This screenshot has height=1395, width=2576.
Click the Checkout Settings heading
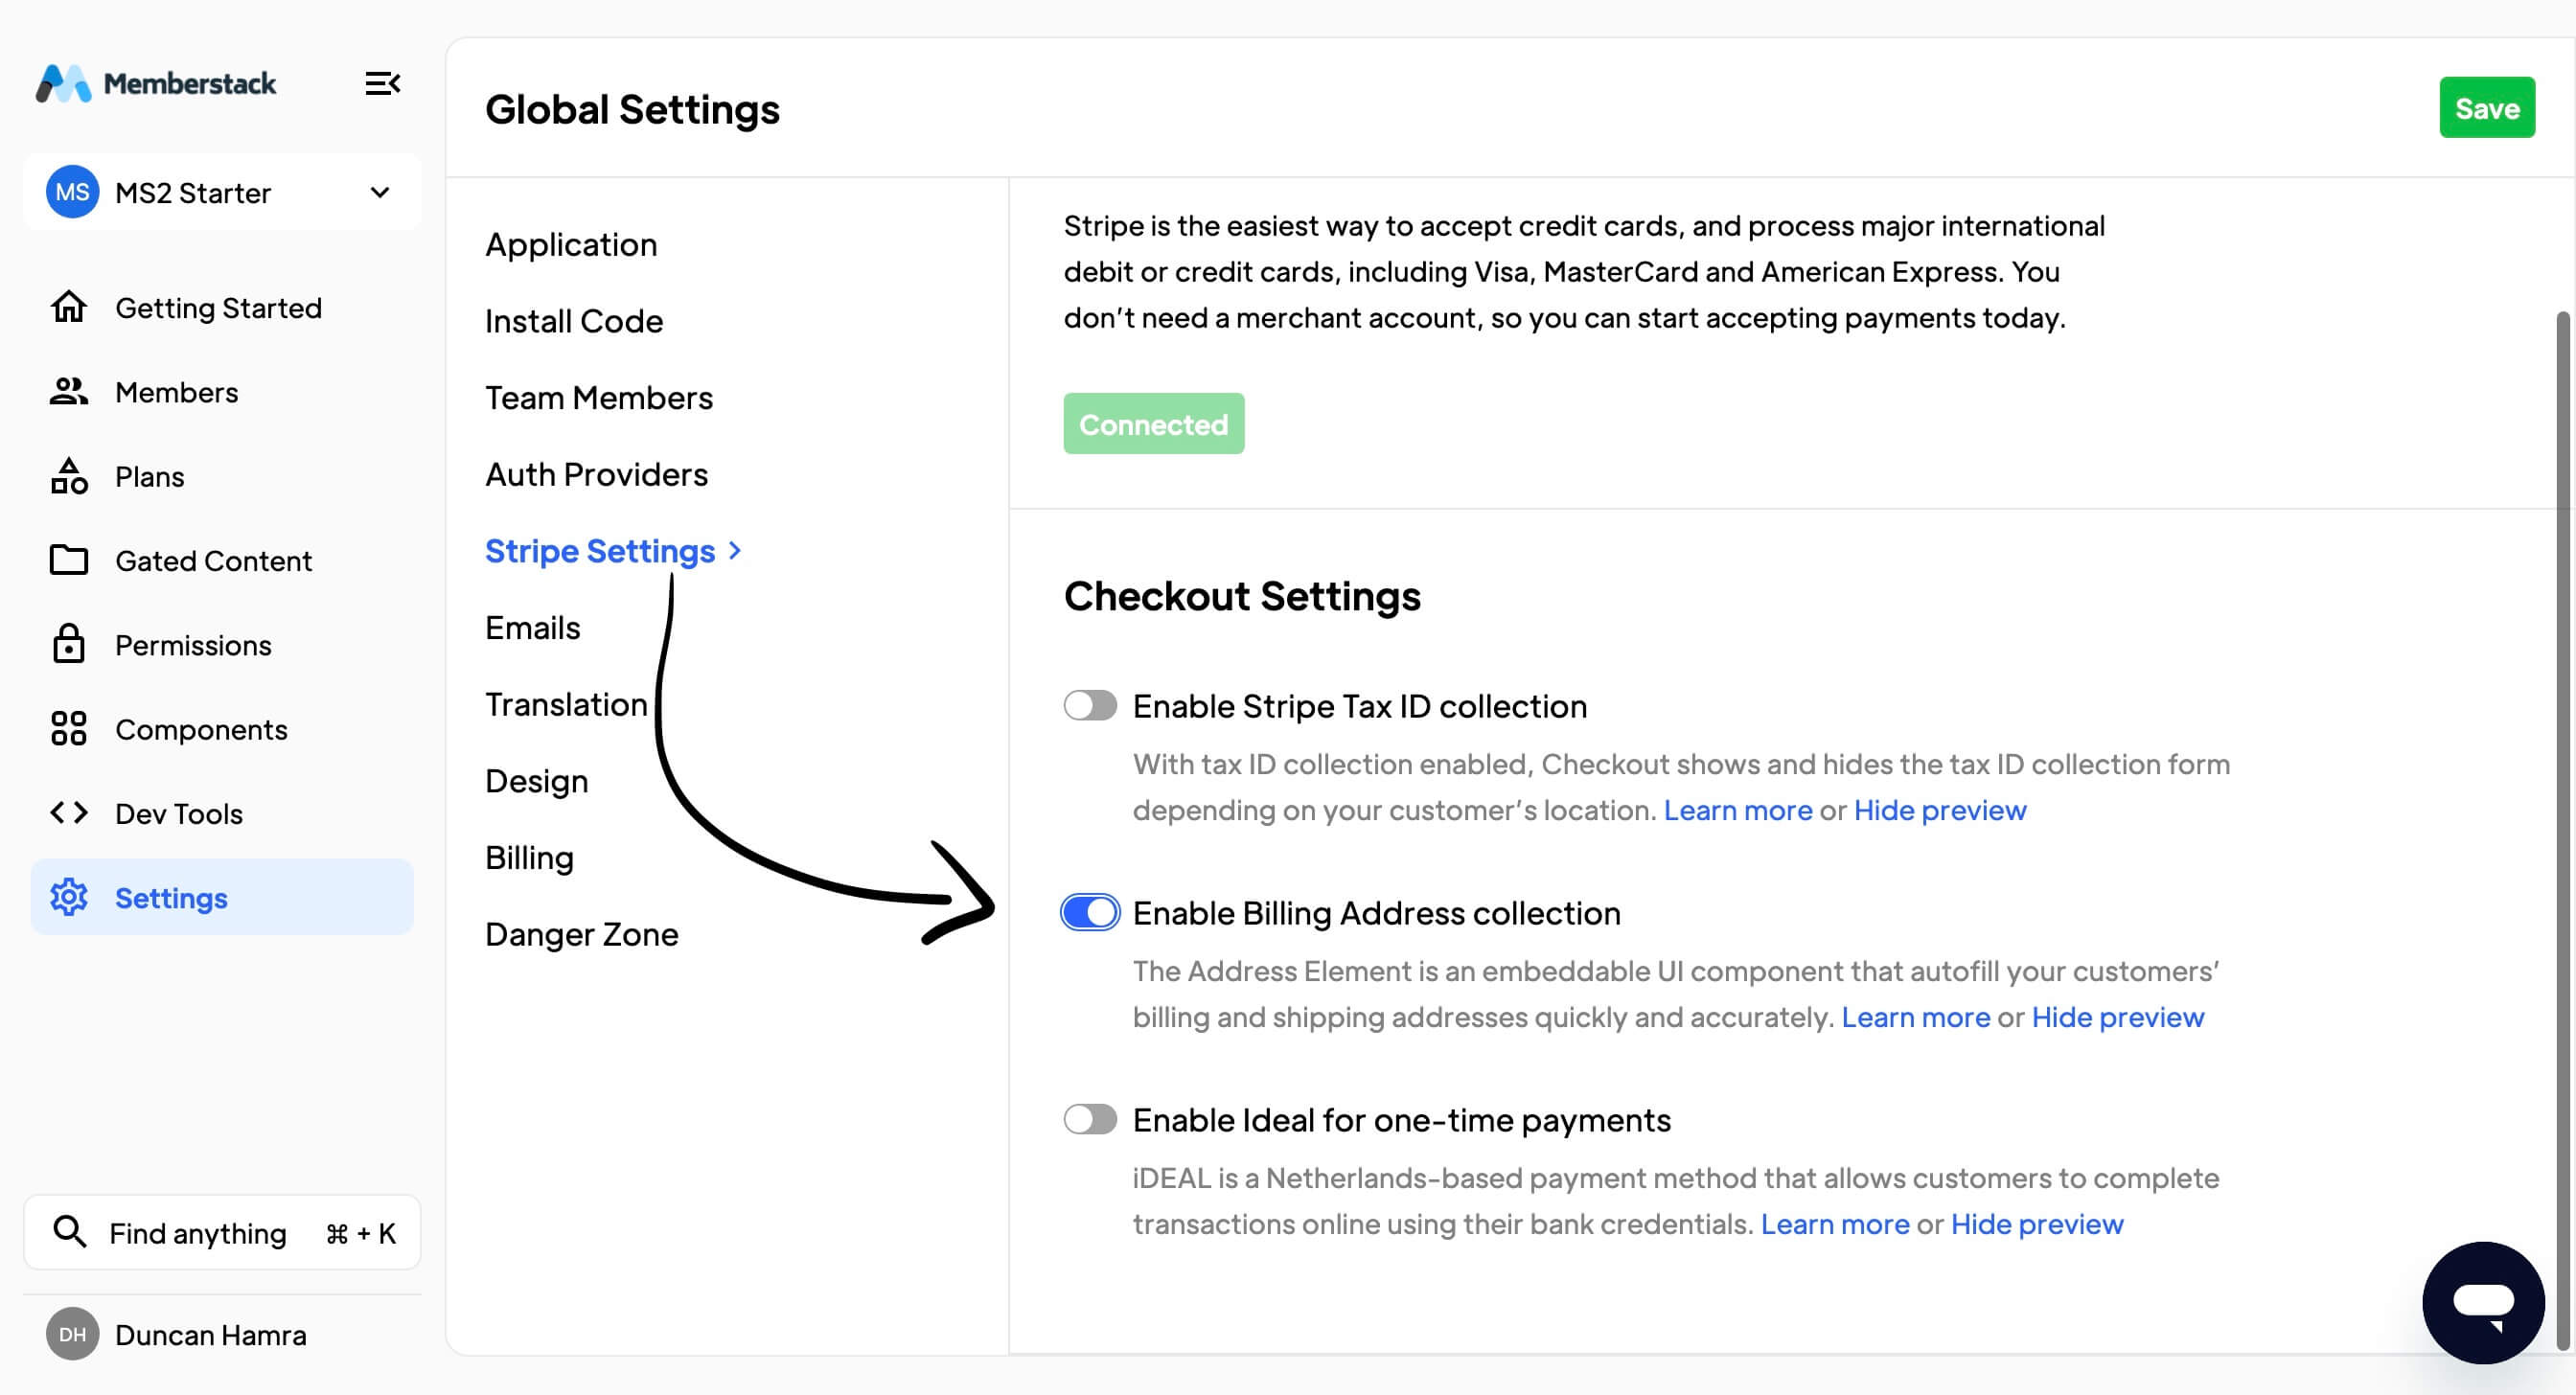[1242, 596]
